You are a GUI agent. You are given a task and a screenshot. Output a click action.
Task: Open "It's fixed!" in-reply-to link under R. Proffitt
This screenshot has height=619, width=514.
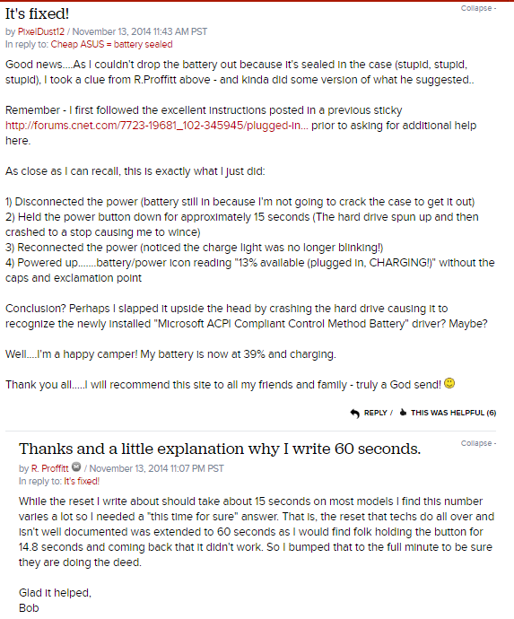coord(82,481)
